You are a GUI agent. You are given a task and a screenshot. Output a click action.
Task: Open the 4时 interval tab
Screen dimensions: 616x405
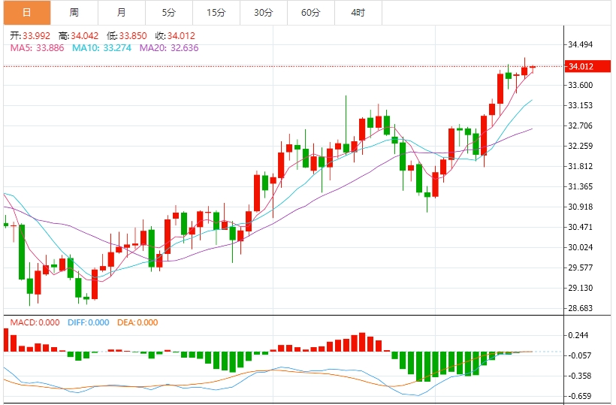[x=358, y=13]
